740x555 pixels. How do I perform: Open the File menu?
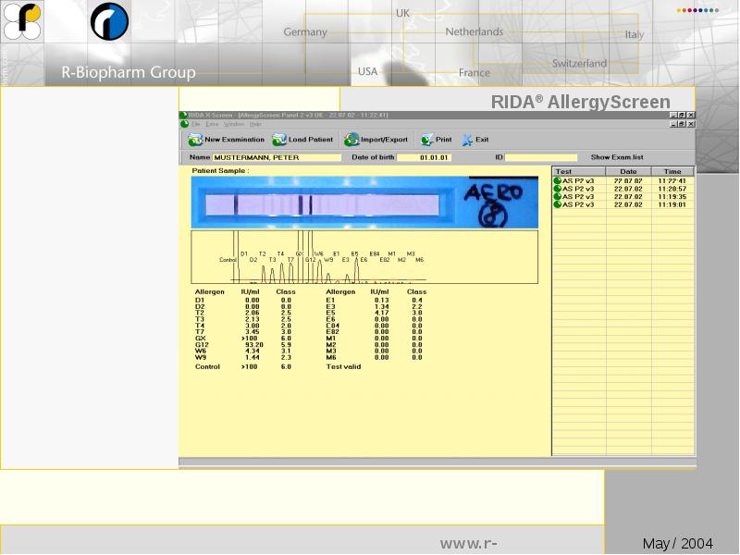(195, 124)
